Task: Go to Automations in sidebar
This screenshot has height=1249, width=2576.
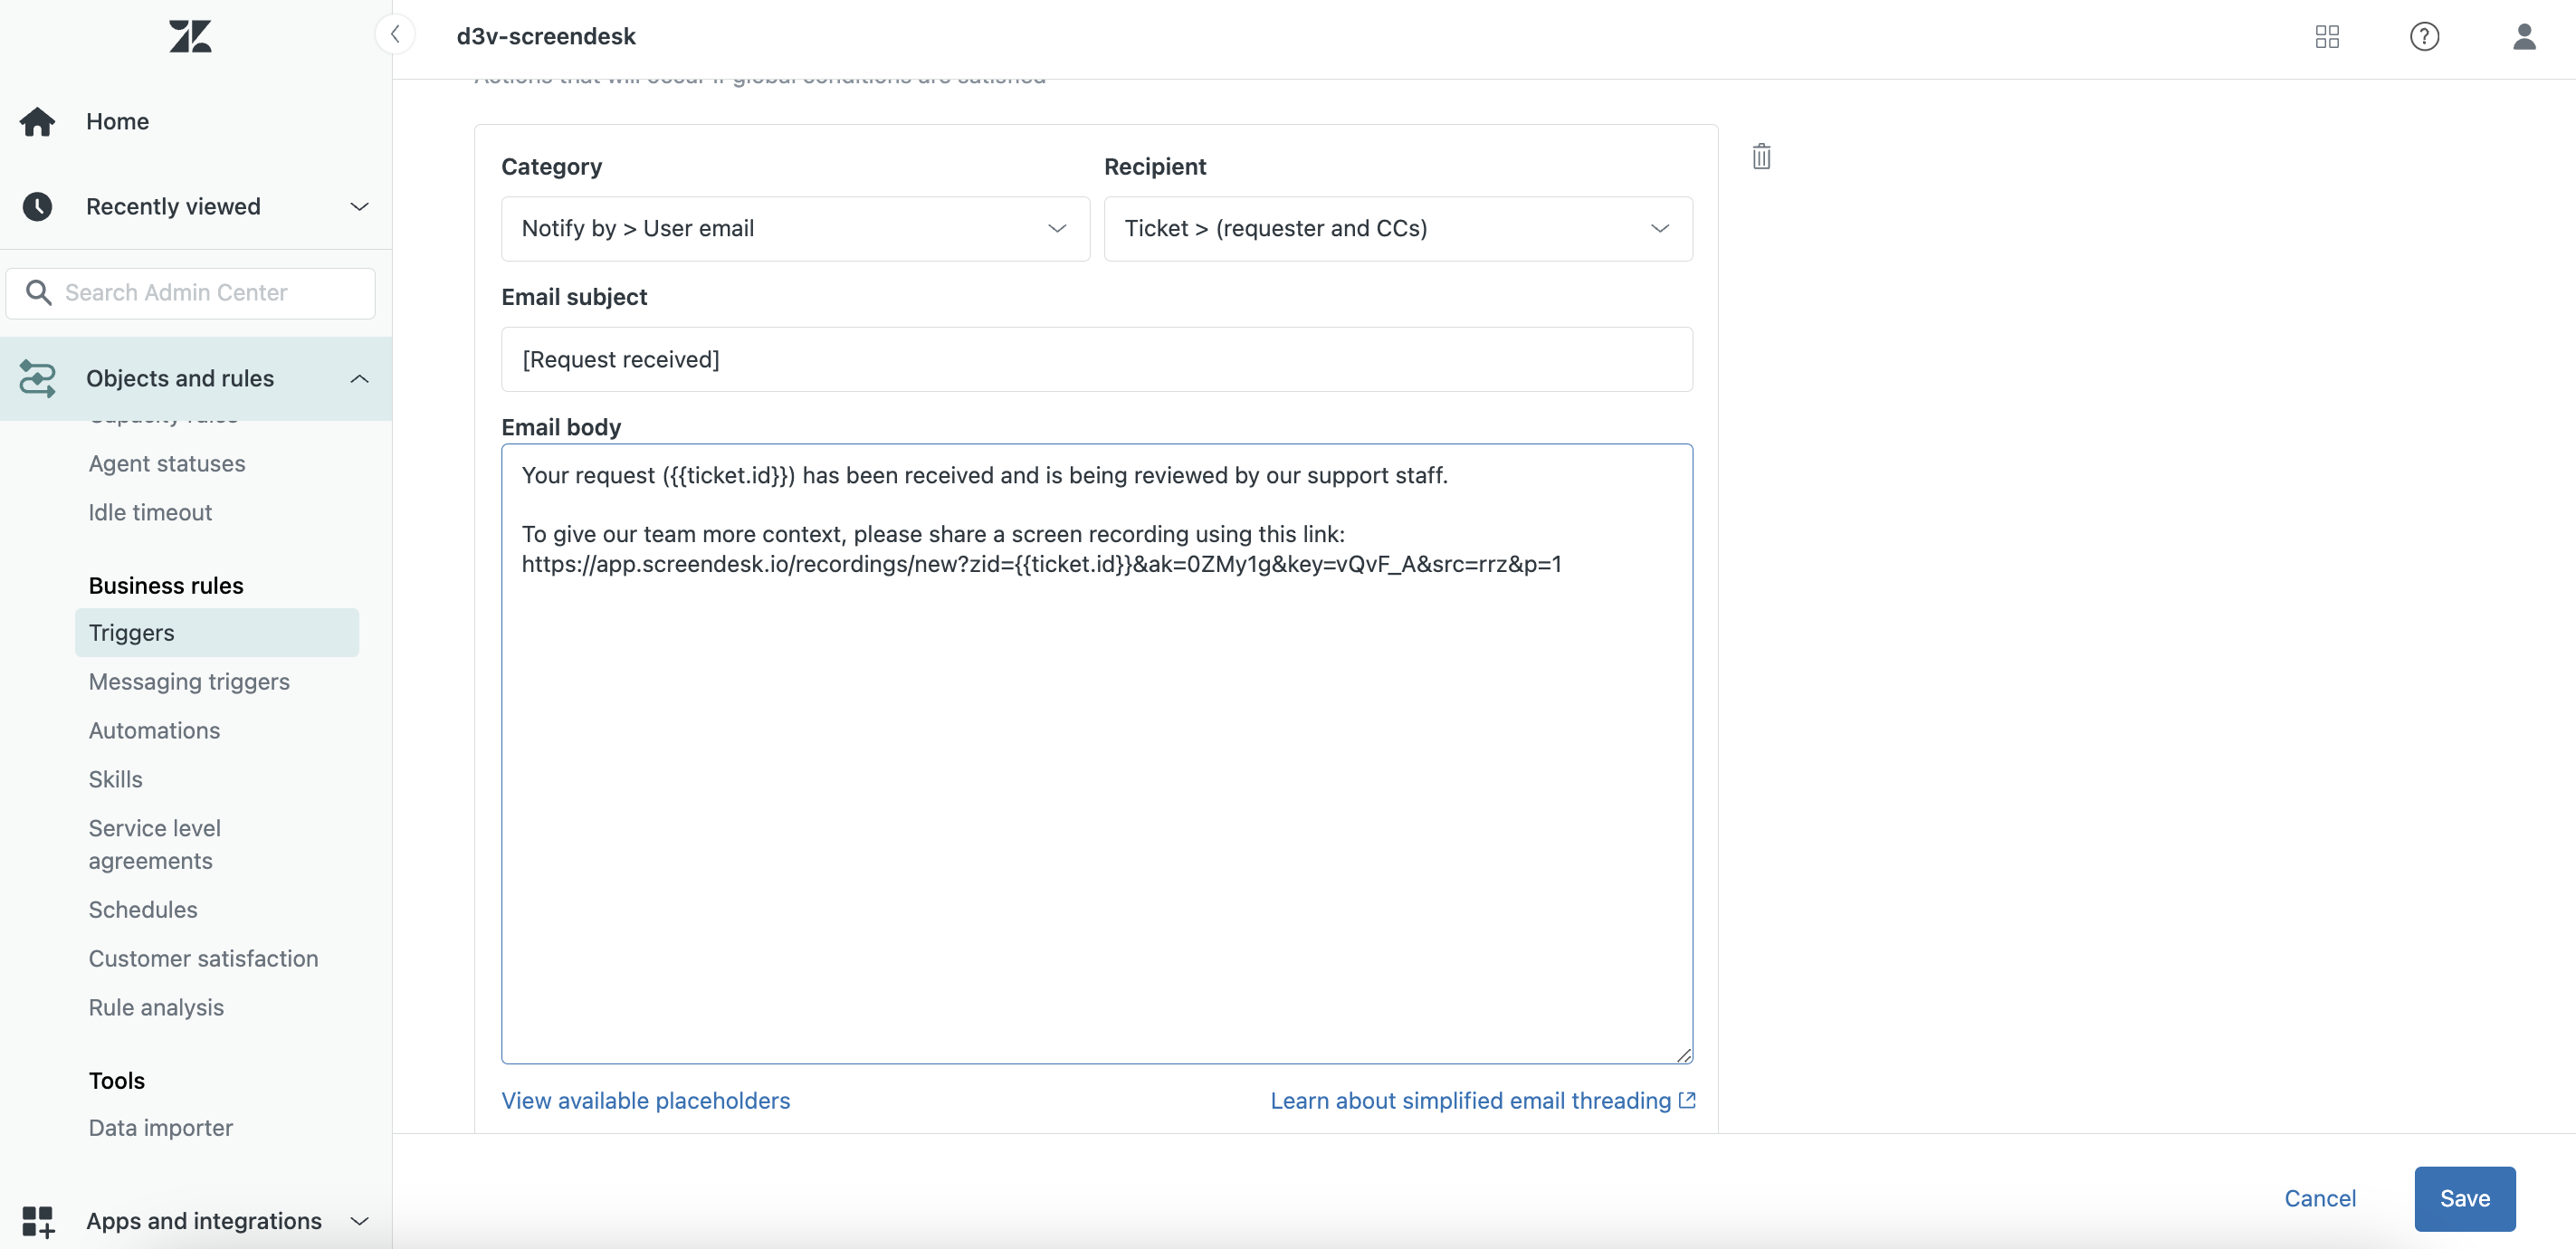Action: (x=154, y=731)
